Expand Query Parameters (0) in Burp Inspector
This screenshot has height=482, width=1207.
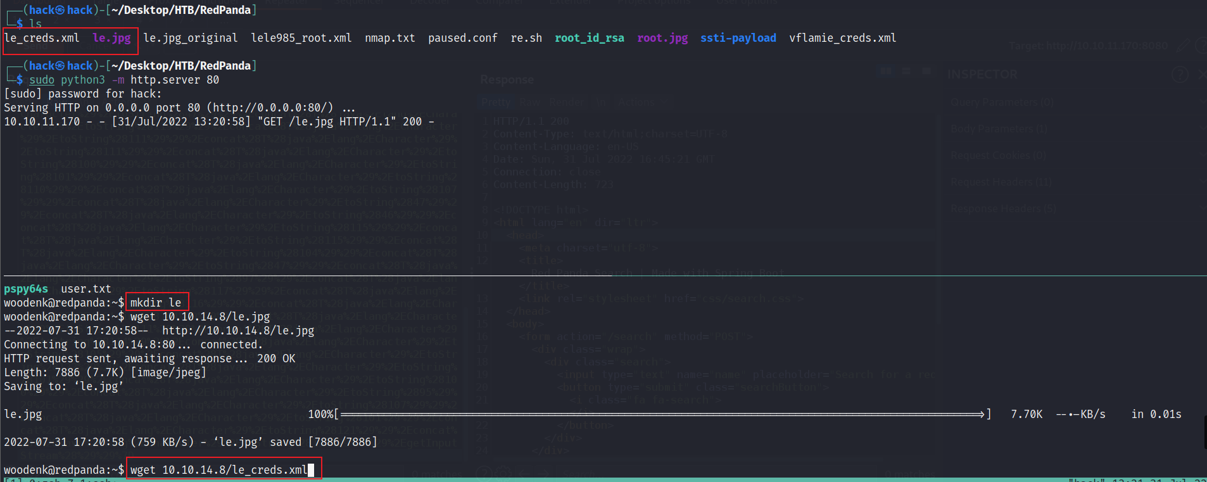(1002, 102)
